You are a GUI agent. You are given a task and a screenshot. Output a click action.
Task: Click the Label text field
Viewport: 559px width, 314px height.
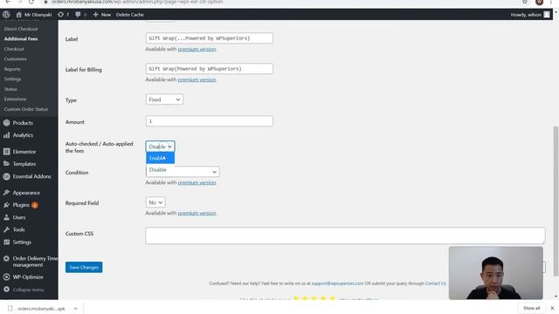coord(210,38)
